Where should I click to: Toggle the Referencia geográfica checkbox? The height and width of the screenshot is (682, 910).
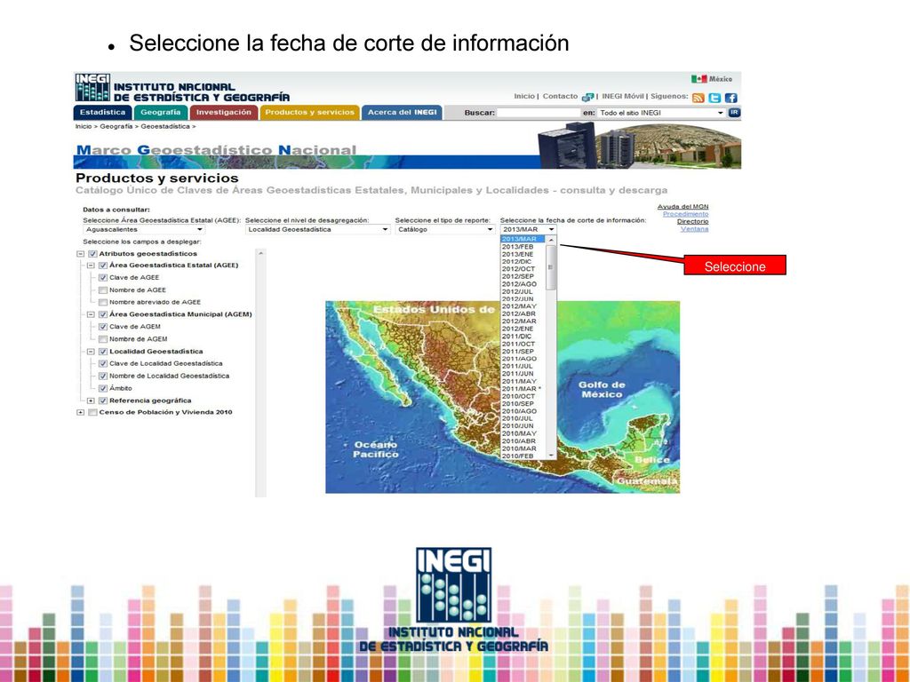(x=103, y=400)
